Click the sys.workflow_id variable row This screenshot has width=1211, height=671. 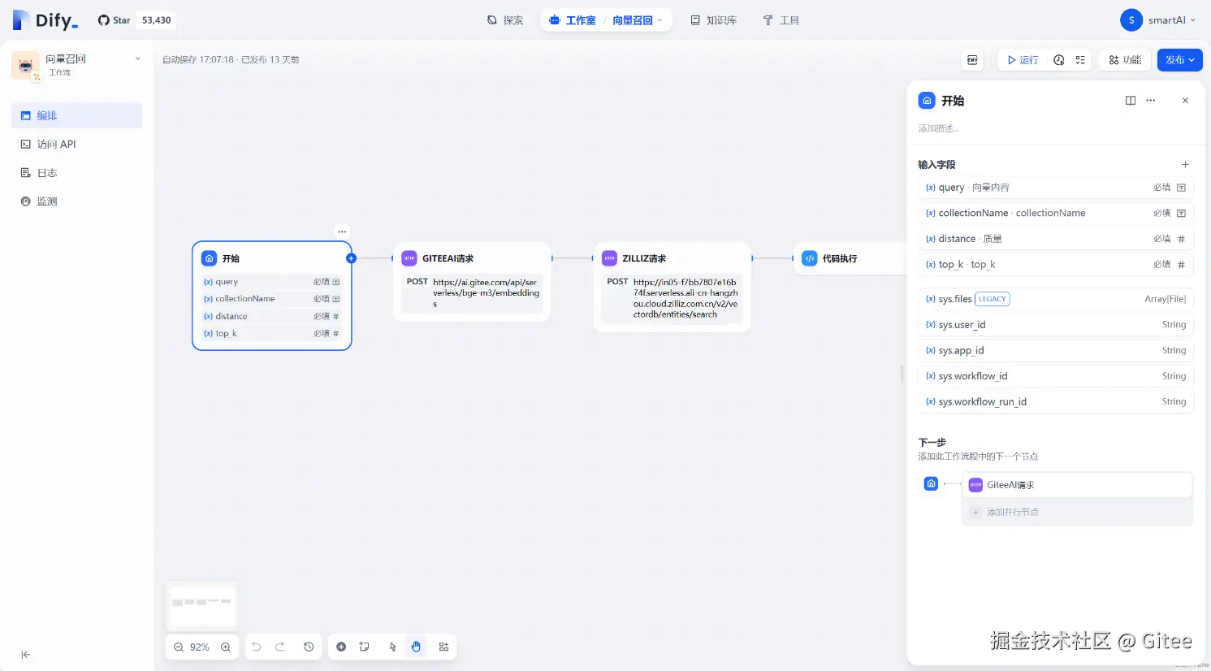tap(1055, 376)
